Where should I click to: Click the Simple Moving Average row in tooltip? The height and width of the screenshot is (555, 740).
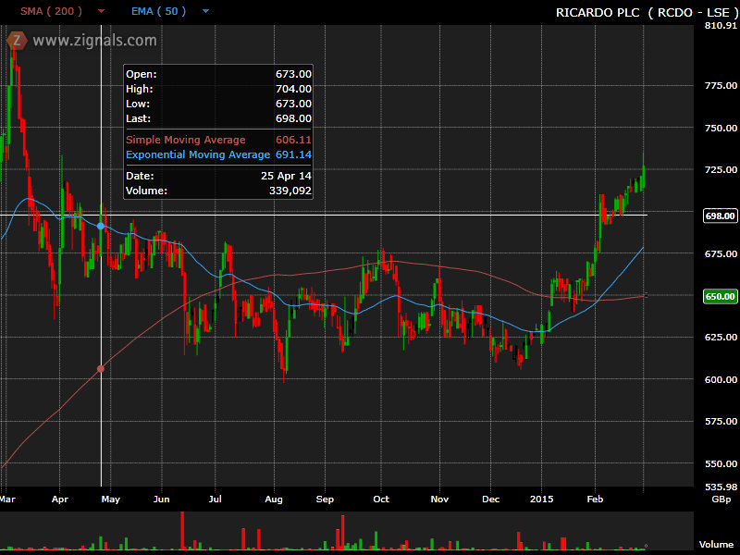[x=218, y=140]
